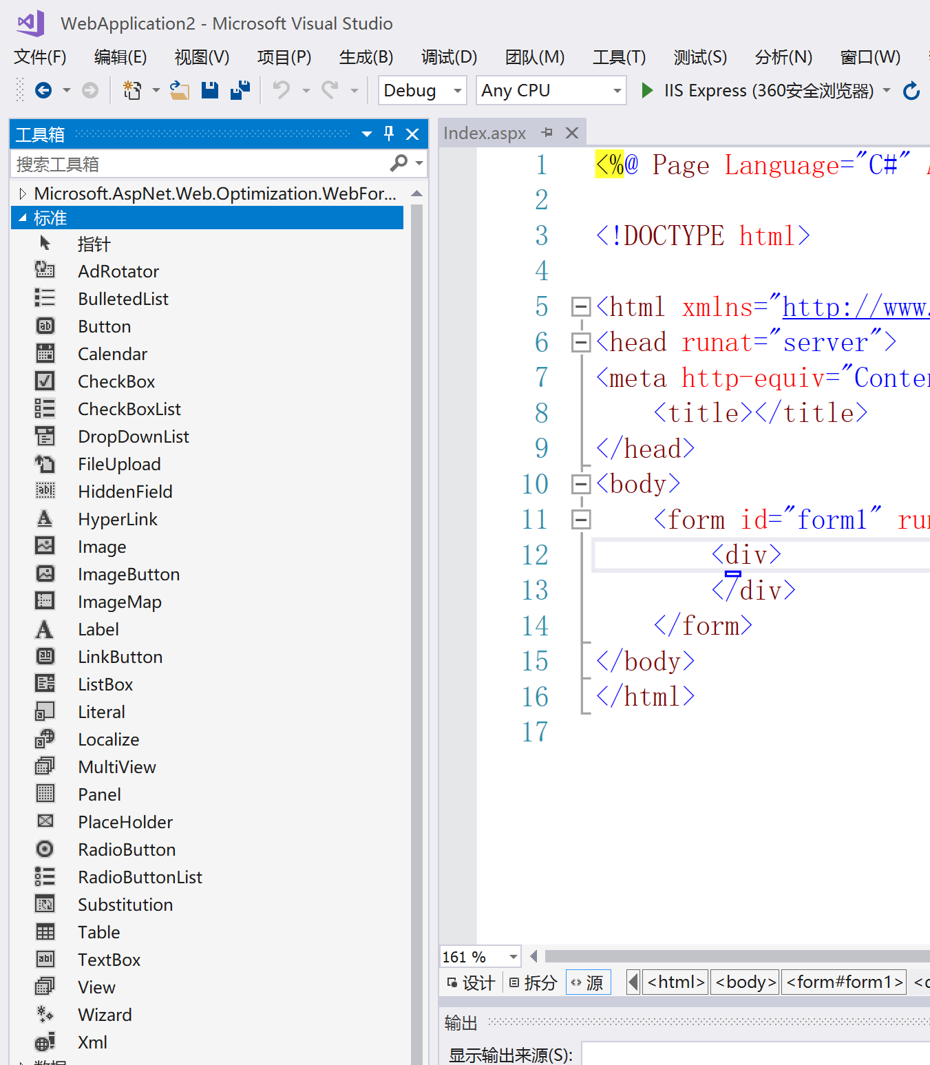930x1065 pixels.
Task: Pin the toolbox panel with pushpin
Action: (x=389, y=134)
